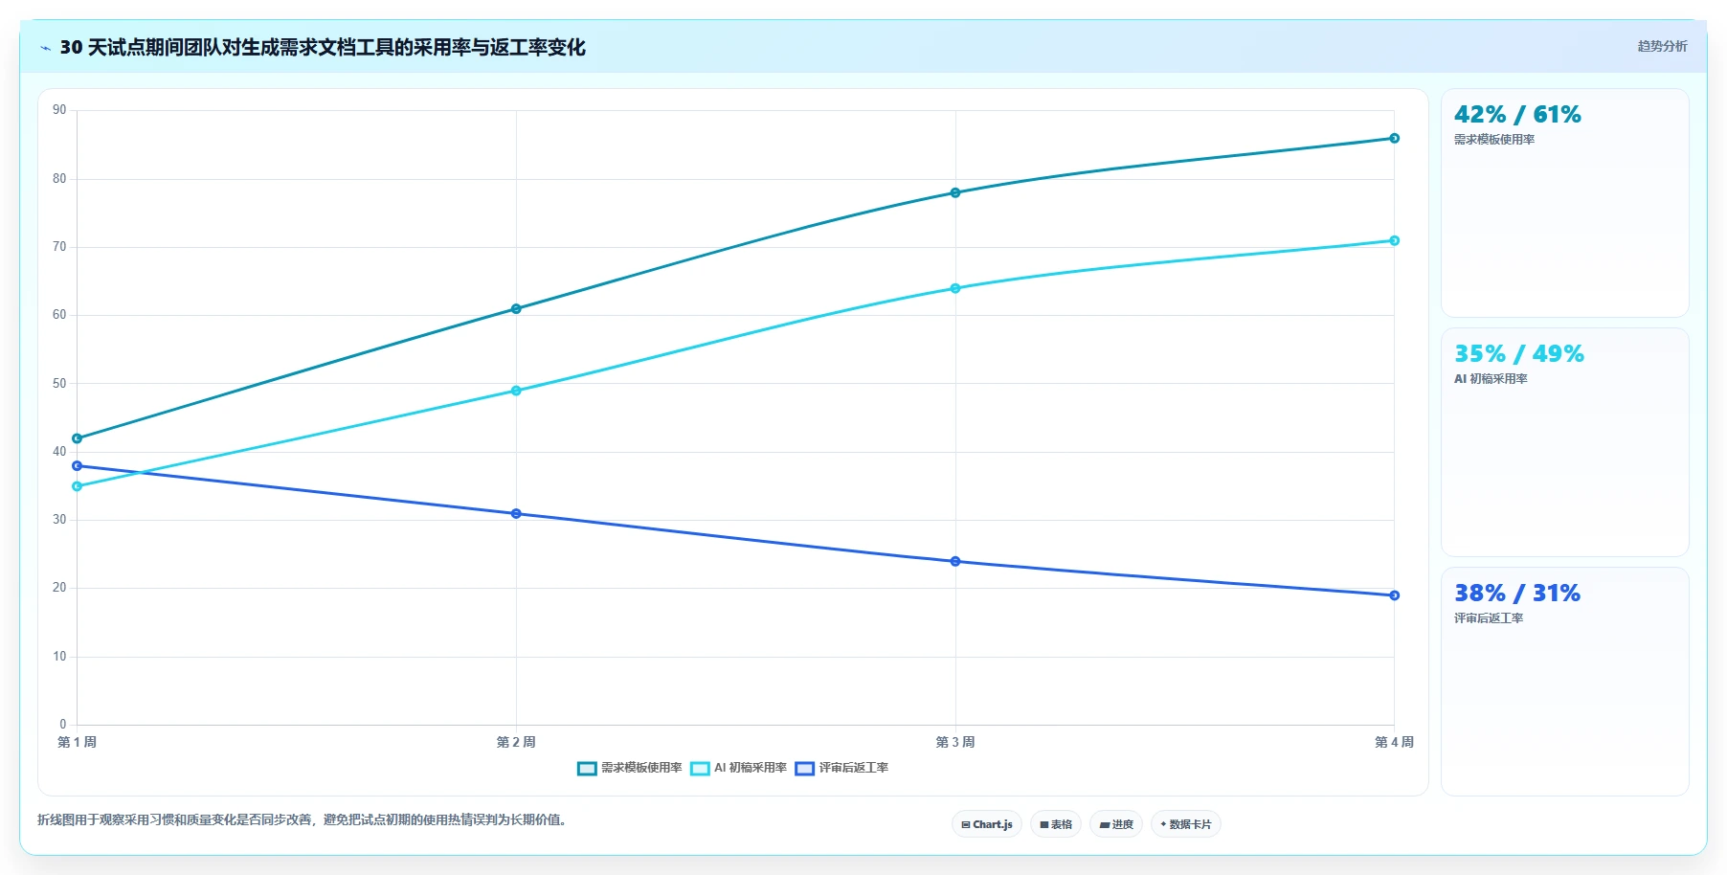Image resolution: width=1727 pixels, height=875 pixels.
Task: Click the 38% / 31% stat value
Action: click(x=1517, y=594)
